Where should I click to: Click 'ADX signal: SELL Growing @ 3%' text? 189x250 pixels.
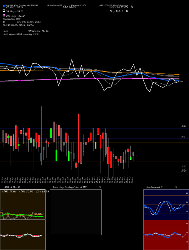pos(21,34)
